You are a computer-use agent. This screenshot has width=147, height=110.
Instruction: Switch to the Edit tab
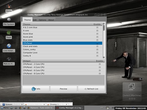pyautogui.click(x=35, y=20)
